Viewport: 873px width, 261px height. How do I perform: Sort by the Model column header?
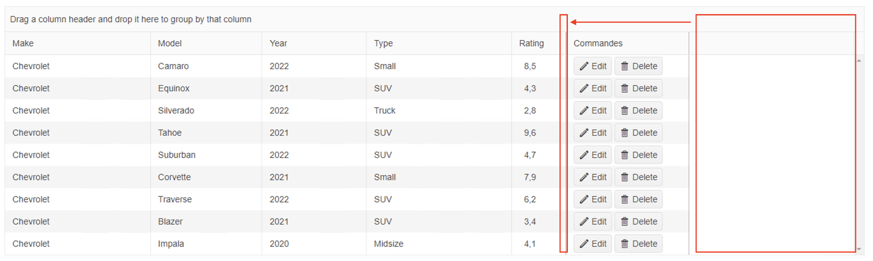(x=170, y=44)
